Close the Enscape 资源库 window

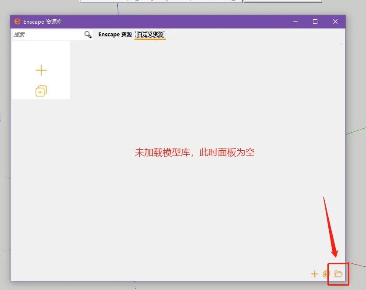coord(335,22)
